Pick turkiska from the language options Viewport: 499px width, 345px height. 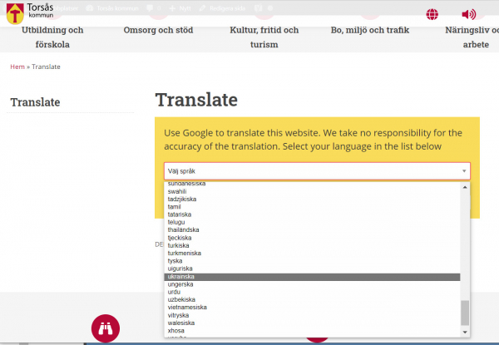(x=180, y=245)
